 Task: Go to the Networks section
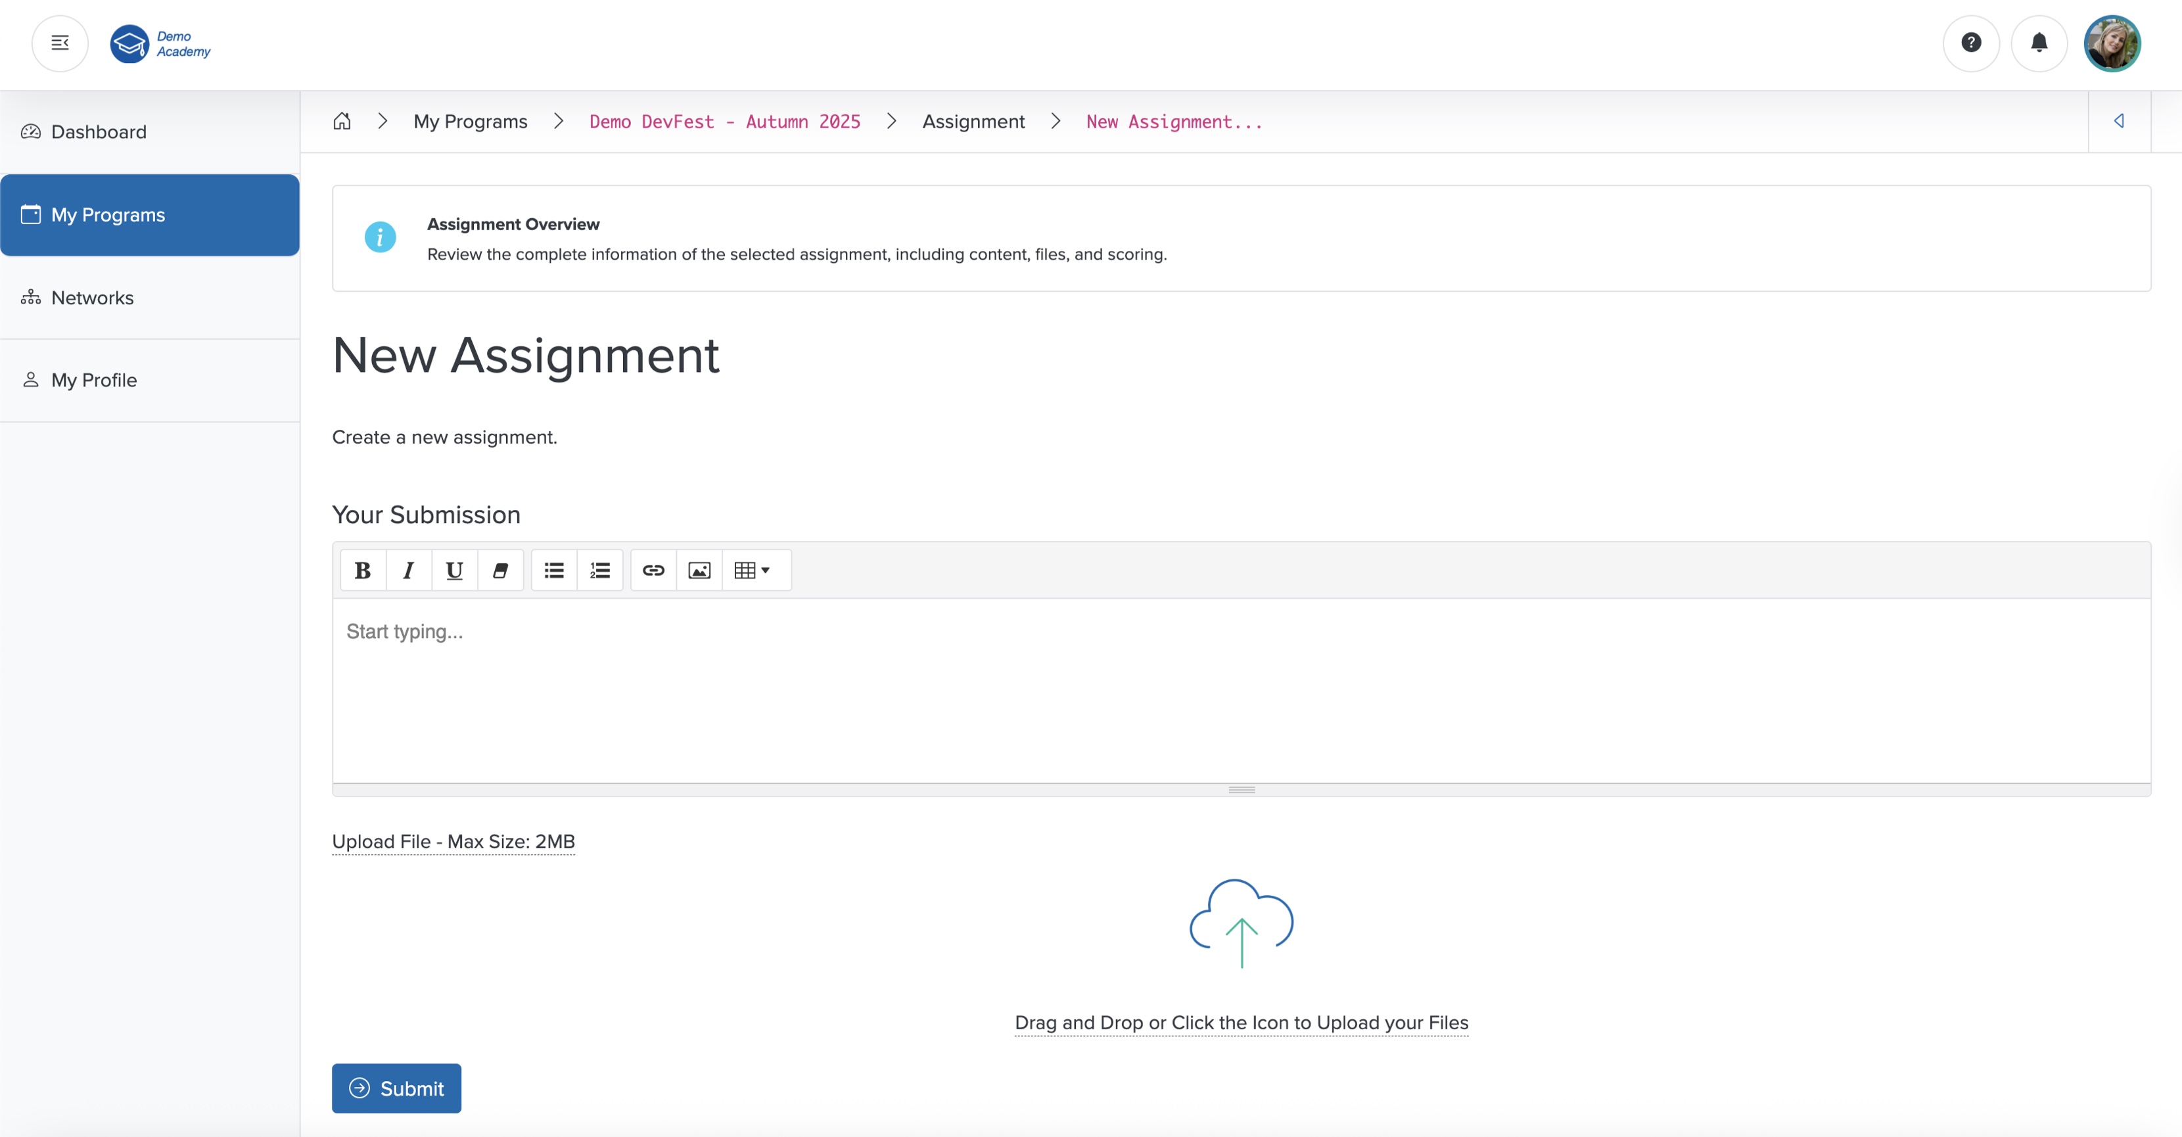pyautogui.click(x=92, y=297)
